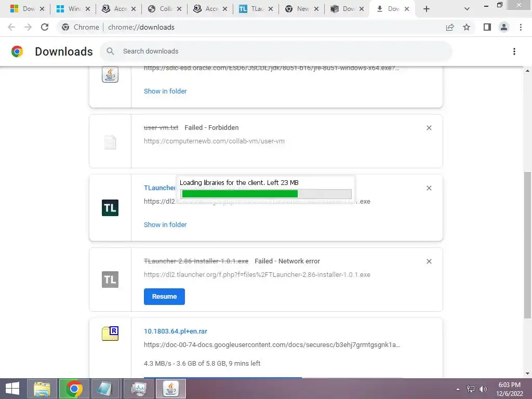Remove failed TLauncher Network error entry
532x399 pixels.
[x=429, y=261]
